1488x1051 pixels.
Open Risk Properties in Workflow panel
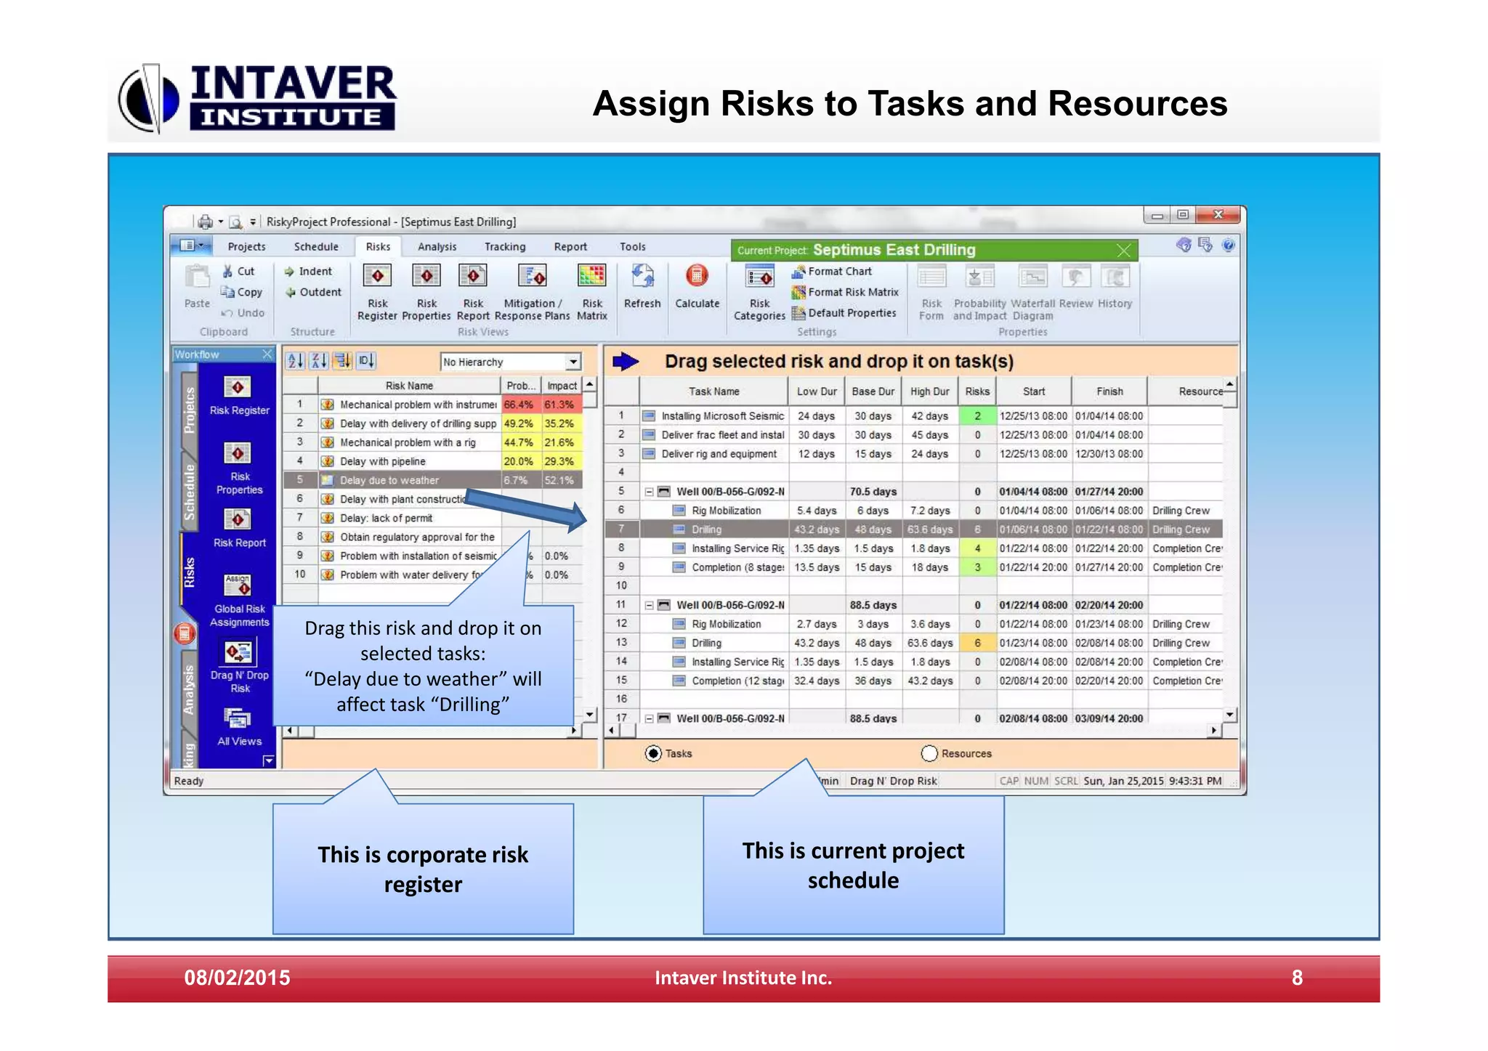(x=239, y=468)
